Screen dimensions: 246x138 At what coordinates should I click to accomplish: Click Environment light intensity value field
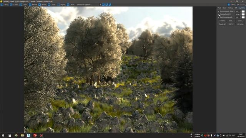click(238, 11)
